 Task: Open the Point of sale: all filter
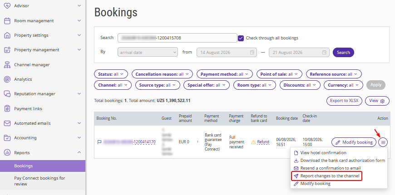tap(279, 74)
